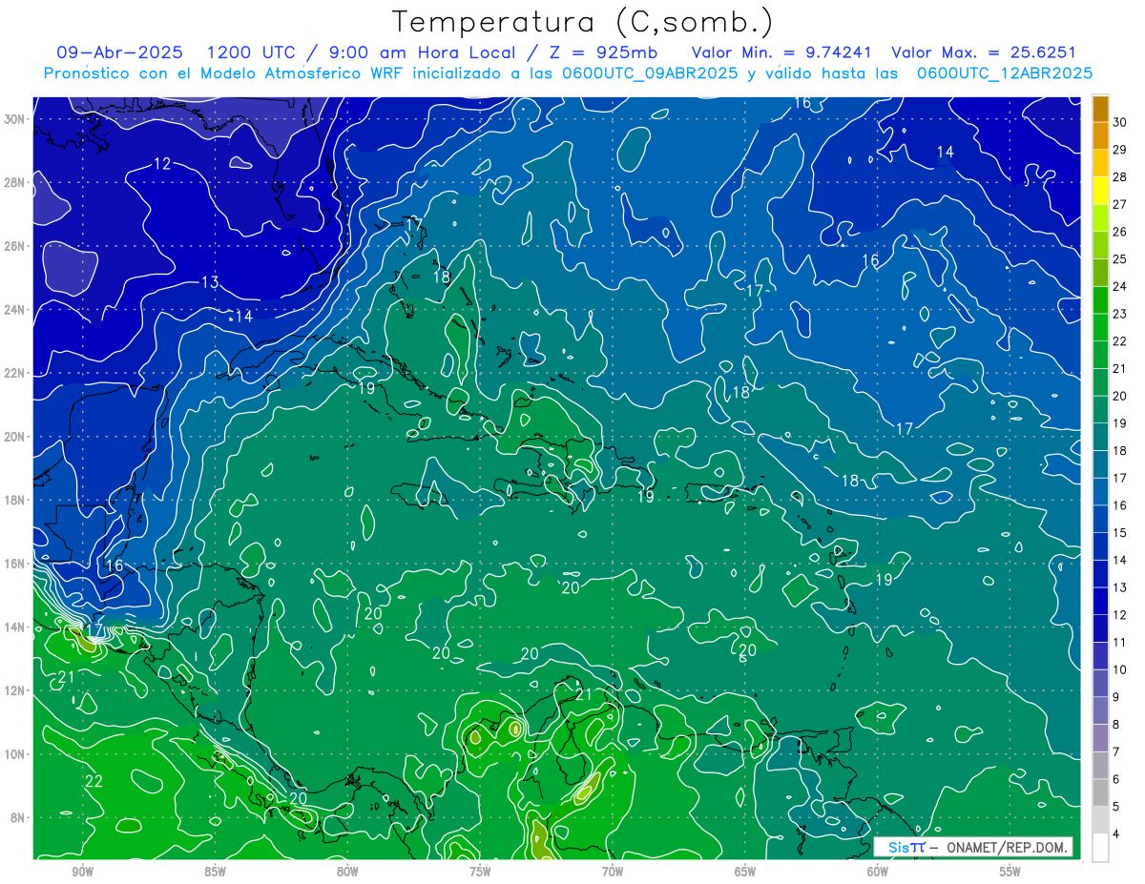
Task: Click the 22 contour label on the map
Action: (94, 781)
